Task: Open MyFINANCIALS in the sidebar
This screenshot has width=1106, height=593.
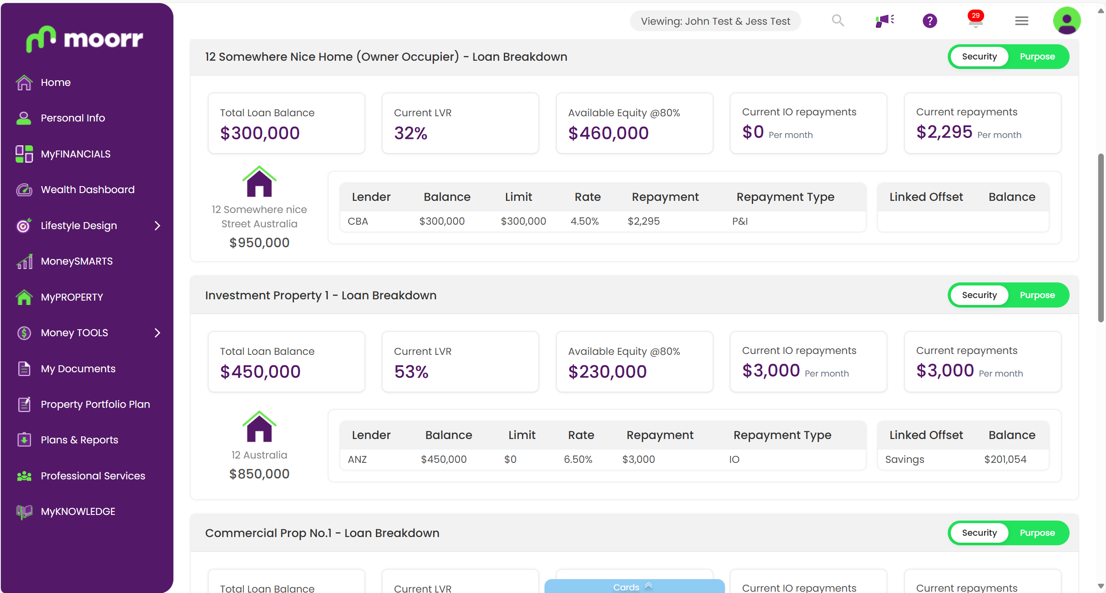Action: pos(75,154)
